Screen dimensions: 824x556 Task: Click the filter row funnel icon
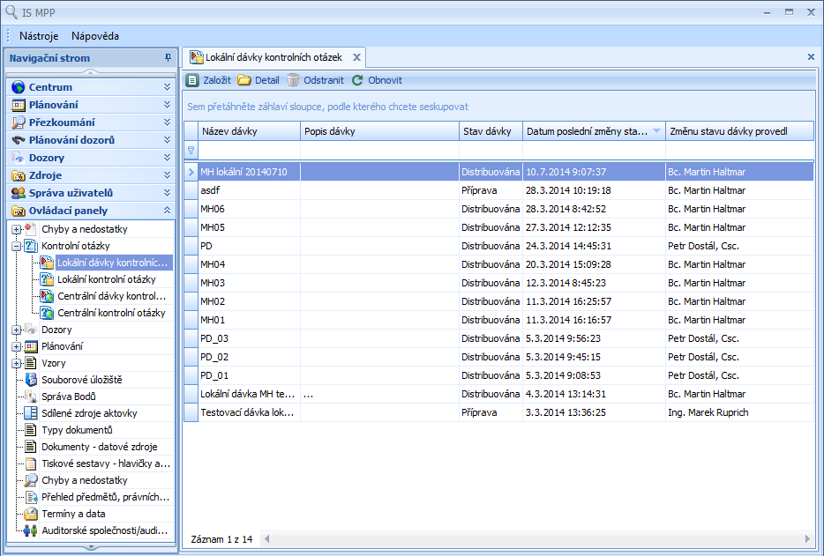click(191, 150)
